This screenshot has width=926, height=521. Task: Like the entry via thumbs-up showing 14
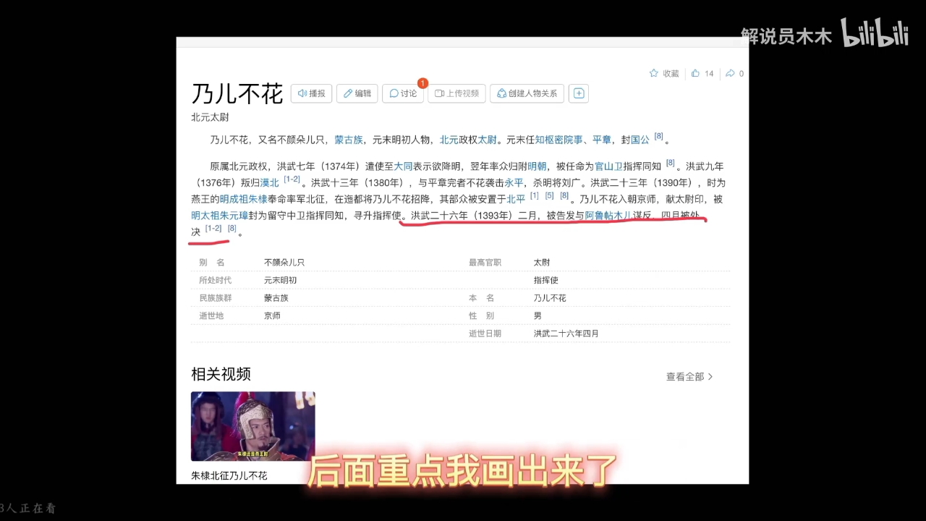(702, 73)
